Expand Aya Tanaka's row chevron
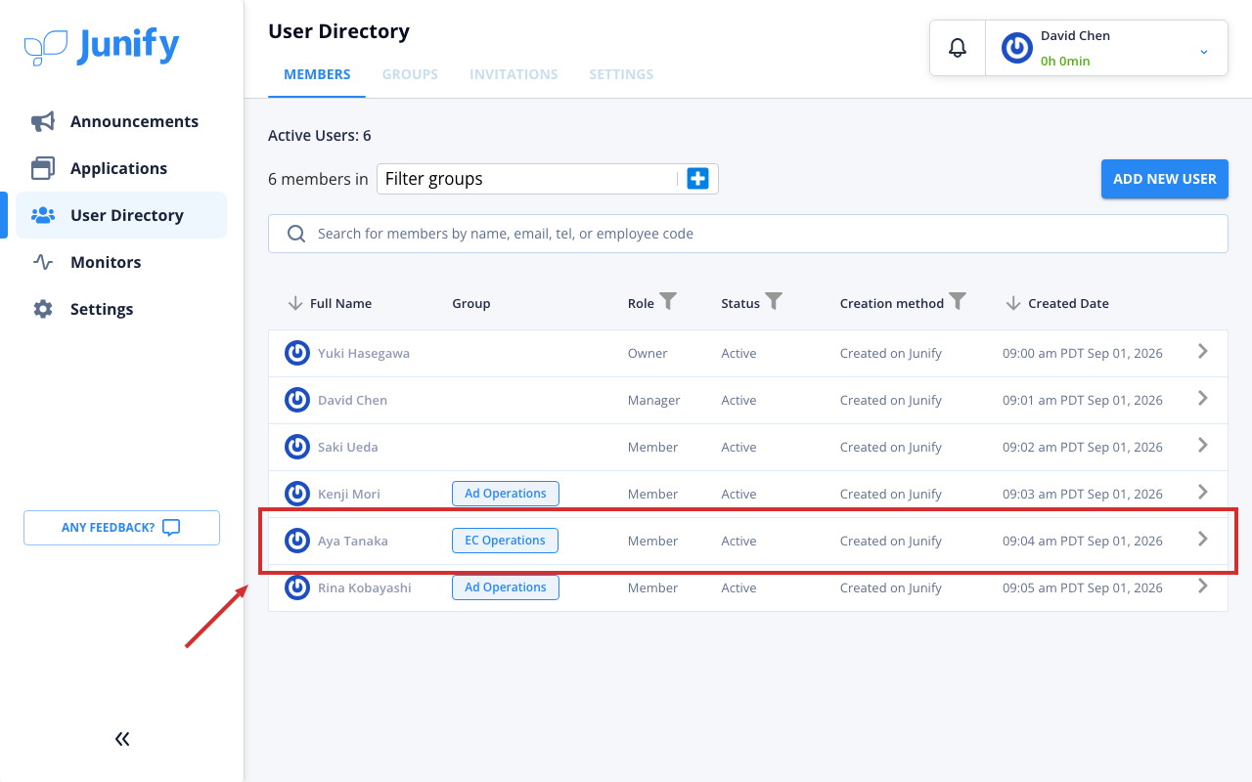Viewport: 1252px width, 782px height. tap(1203, 539)
